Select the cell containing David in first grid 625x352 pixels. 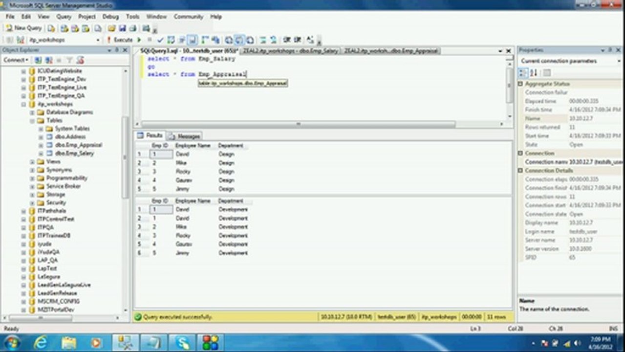click(x=182, y=154)
